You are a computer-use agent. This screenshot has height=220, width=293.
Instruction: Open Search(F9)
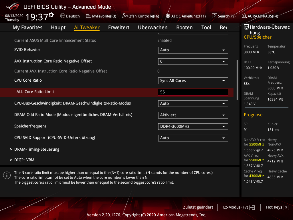(224, 16)
